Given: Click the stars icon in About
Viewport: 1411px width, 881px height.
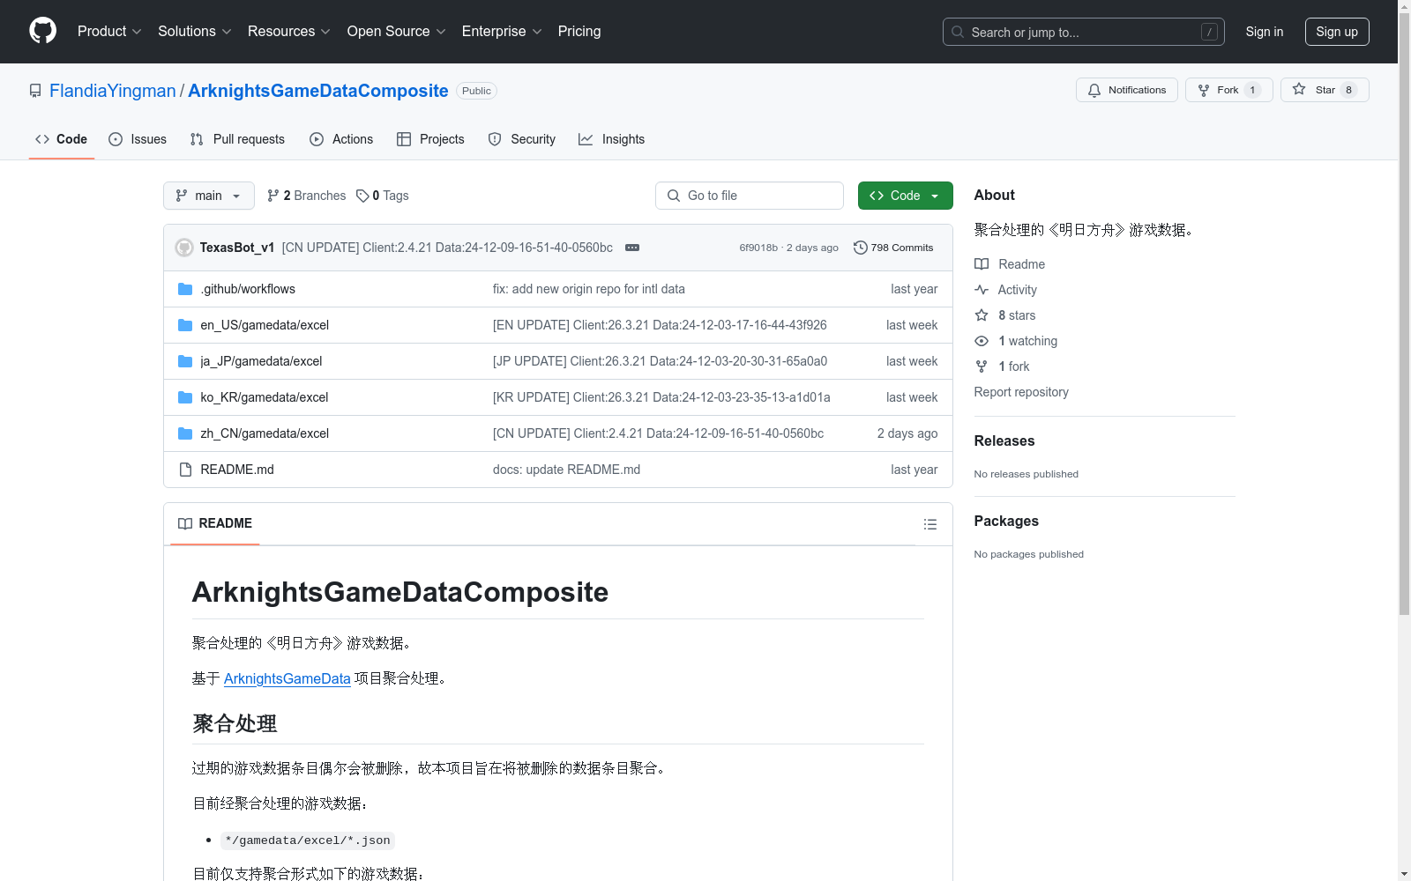Looking at the screenshot, I should 982,315.
